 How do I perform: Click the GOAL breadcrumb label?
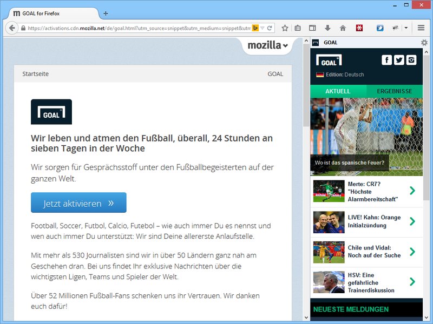coord(275,74)
